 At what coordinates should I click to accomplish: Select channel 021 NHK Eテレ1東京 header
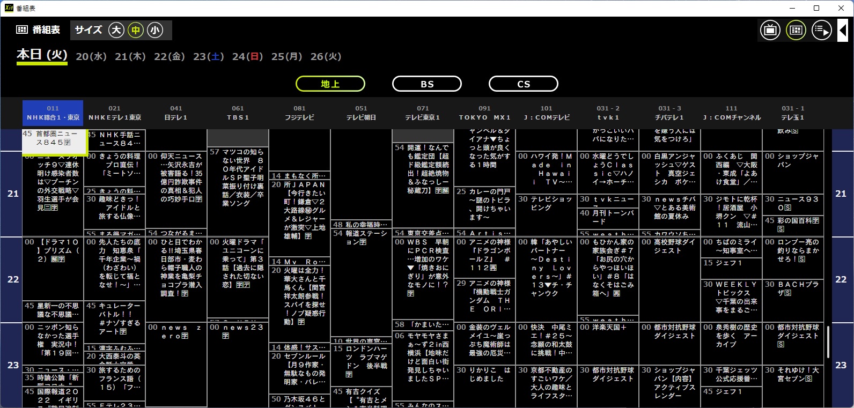[115, 113]
